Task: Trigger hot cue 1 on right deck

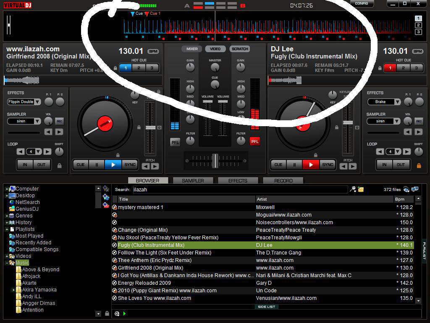Action: [x=390, y=68]
